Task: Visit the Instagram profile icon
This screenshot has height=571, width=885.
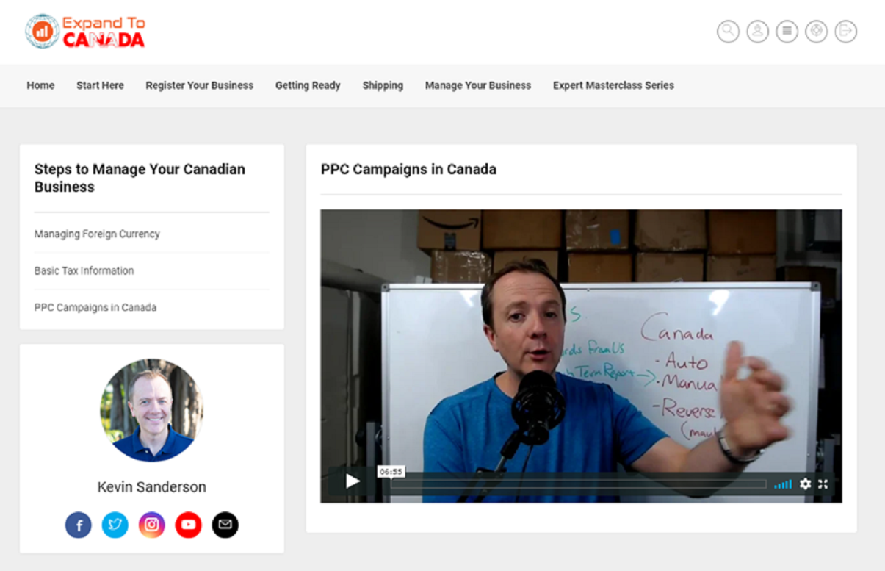Action: click(x=152, y=525)
